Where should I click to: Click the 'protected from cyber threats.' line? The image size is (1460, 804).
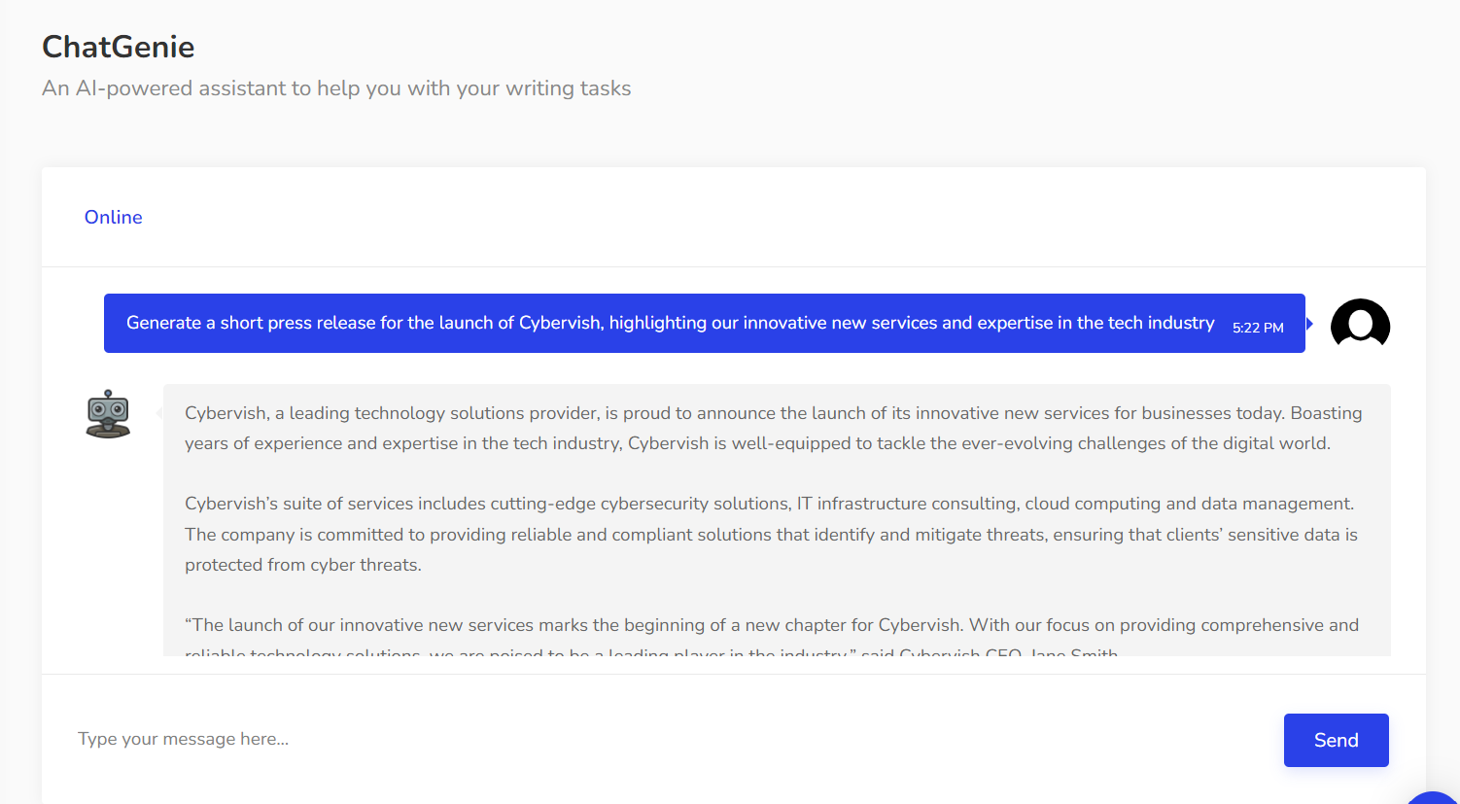click(x=303, y=565)
